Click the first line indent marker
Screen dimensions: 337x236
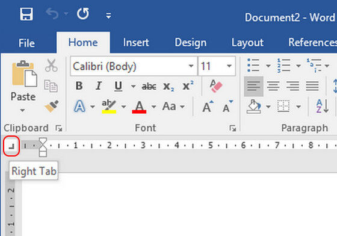43,141
